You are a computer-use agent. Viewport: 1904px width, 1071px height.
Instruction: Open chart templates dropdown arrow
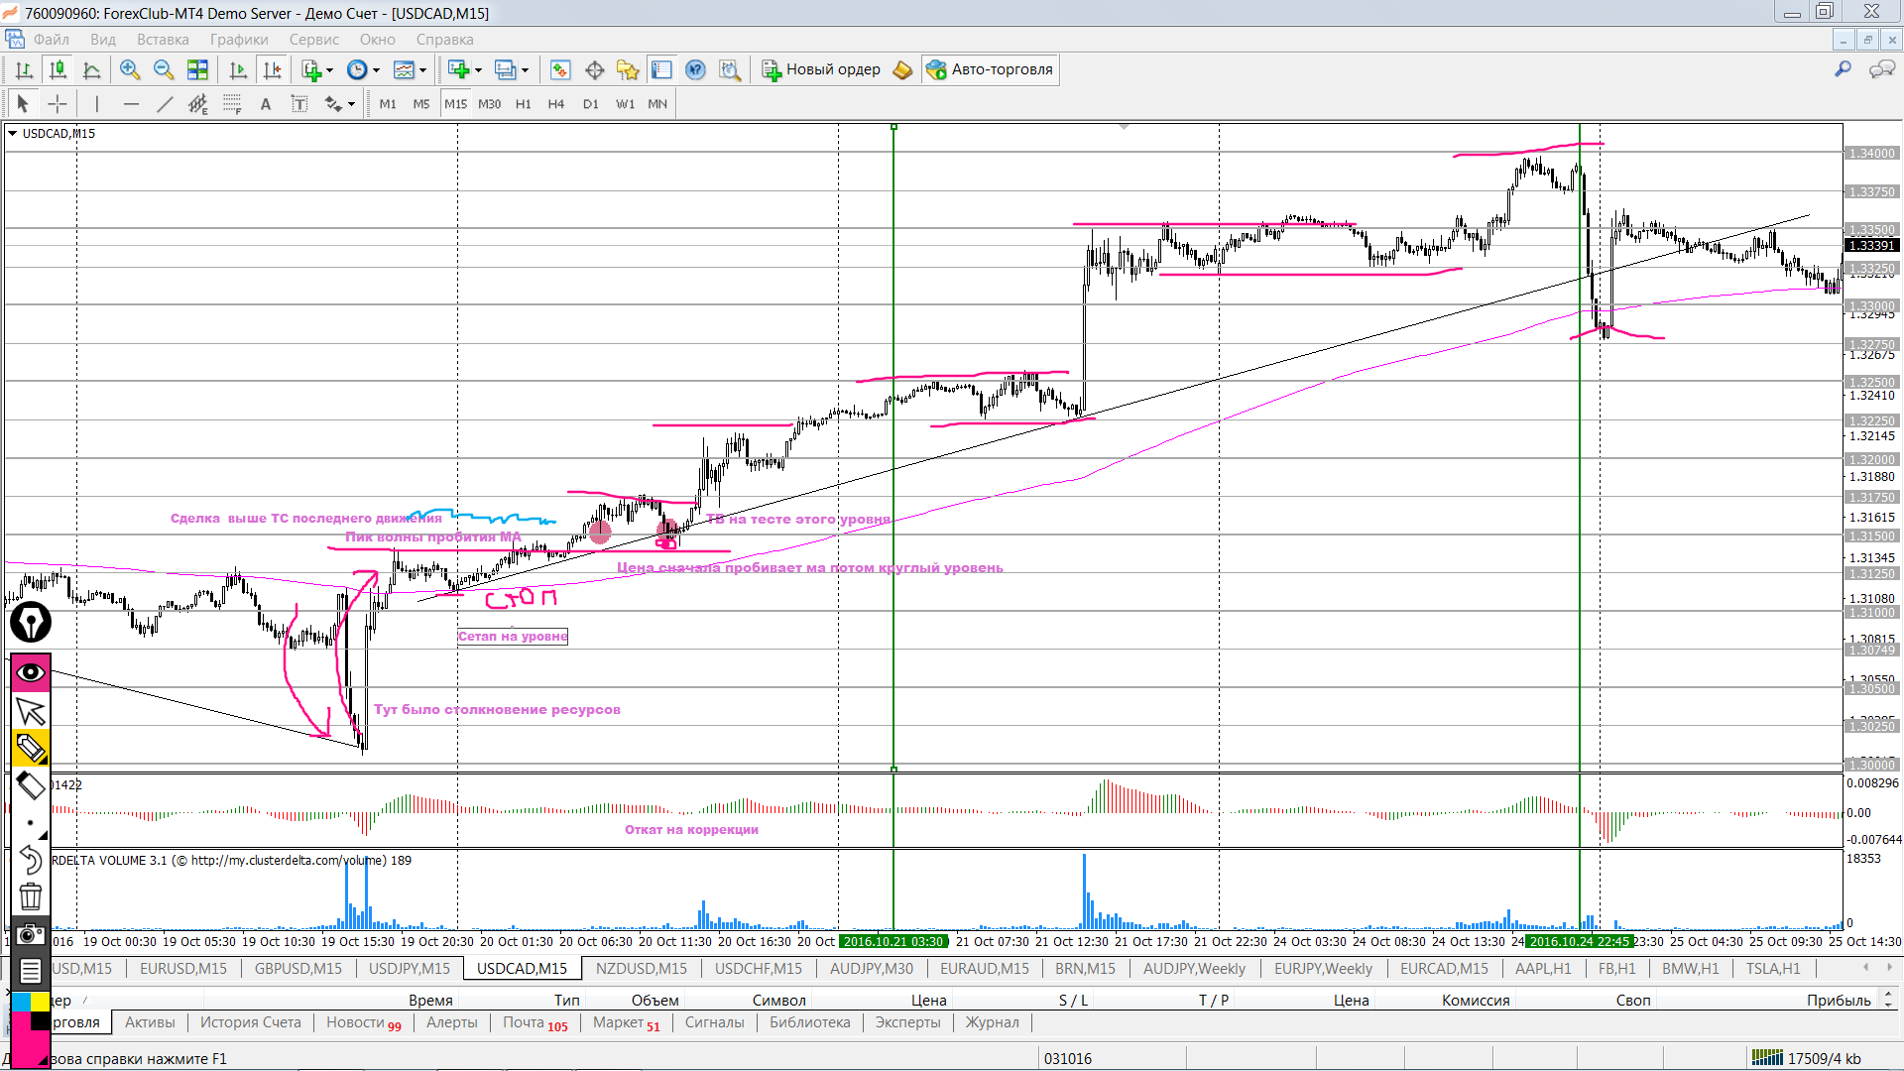pos(422,69)
